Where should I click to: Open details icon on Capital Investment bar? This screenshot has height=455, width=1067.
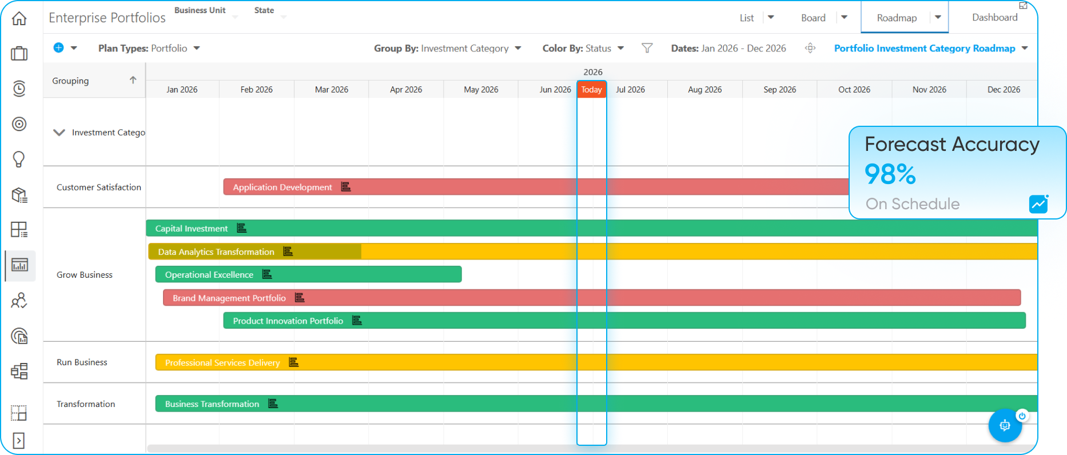[x=241, y=228]
